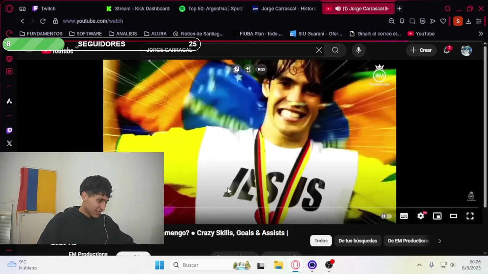The width and height of the screenshot is (488, 274).
Task: Select the De tus búsquedas chip
Action: [358, 241]
